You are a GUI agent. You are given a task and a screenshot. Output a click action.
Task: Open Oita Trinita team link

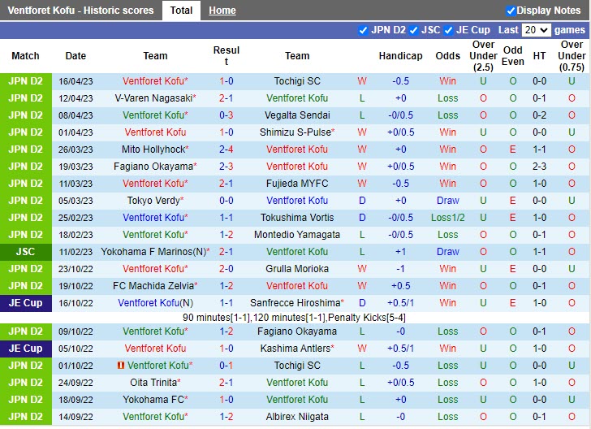coord(153,383)
